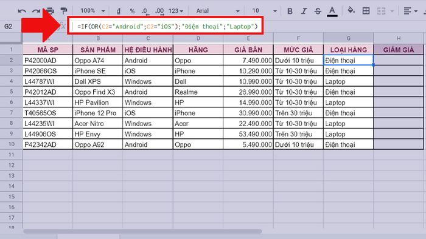Decrease decimal places icon
The image size is (426, 239).
[145, 11]
